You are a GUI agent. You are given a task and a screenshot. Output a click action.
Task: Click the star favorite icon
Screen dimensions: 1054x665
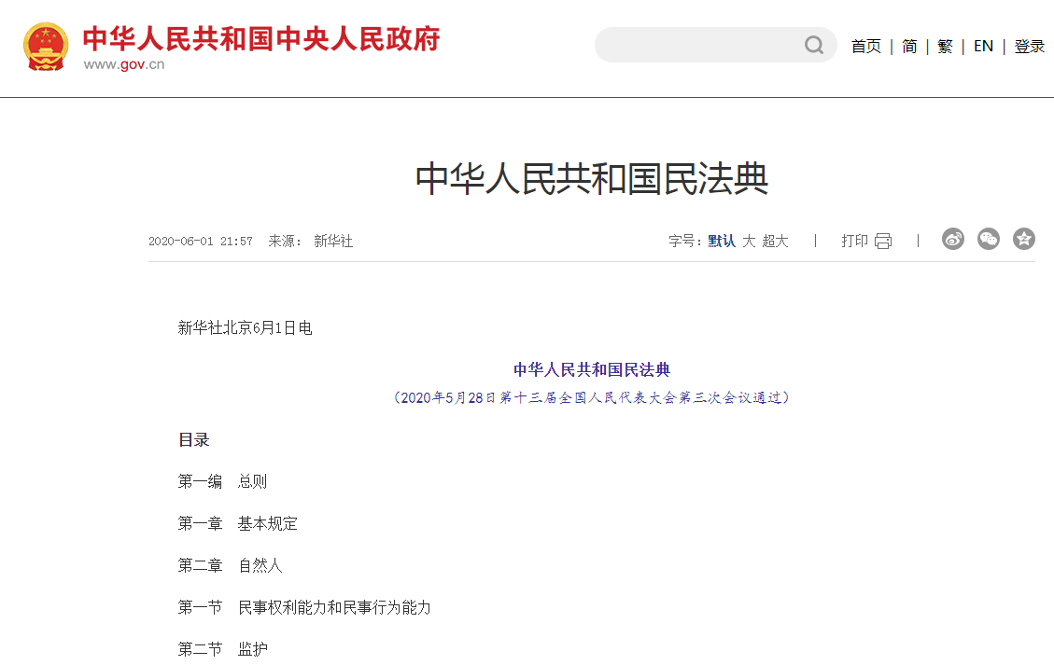click(x=1024, y=239)
